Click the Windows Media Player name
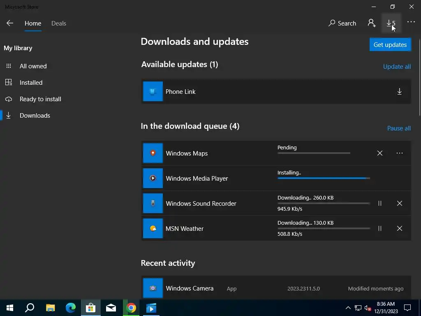421x316 pixels. pos(197,179)
